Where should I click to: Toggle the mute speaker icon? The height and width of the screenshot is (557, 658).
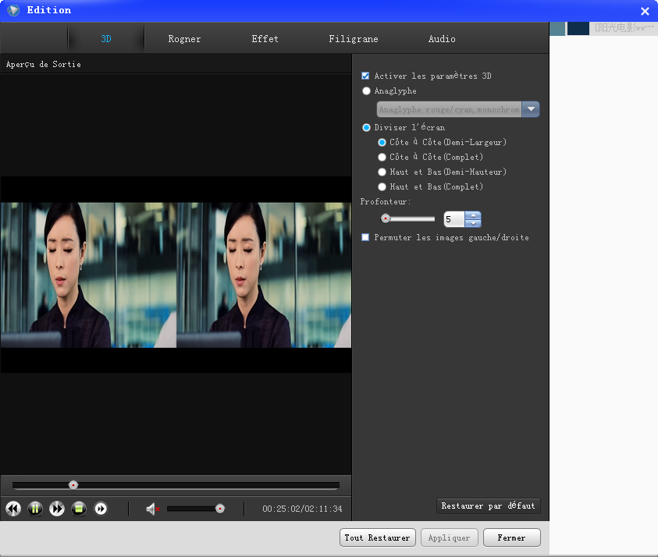point(152,509)
